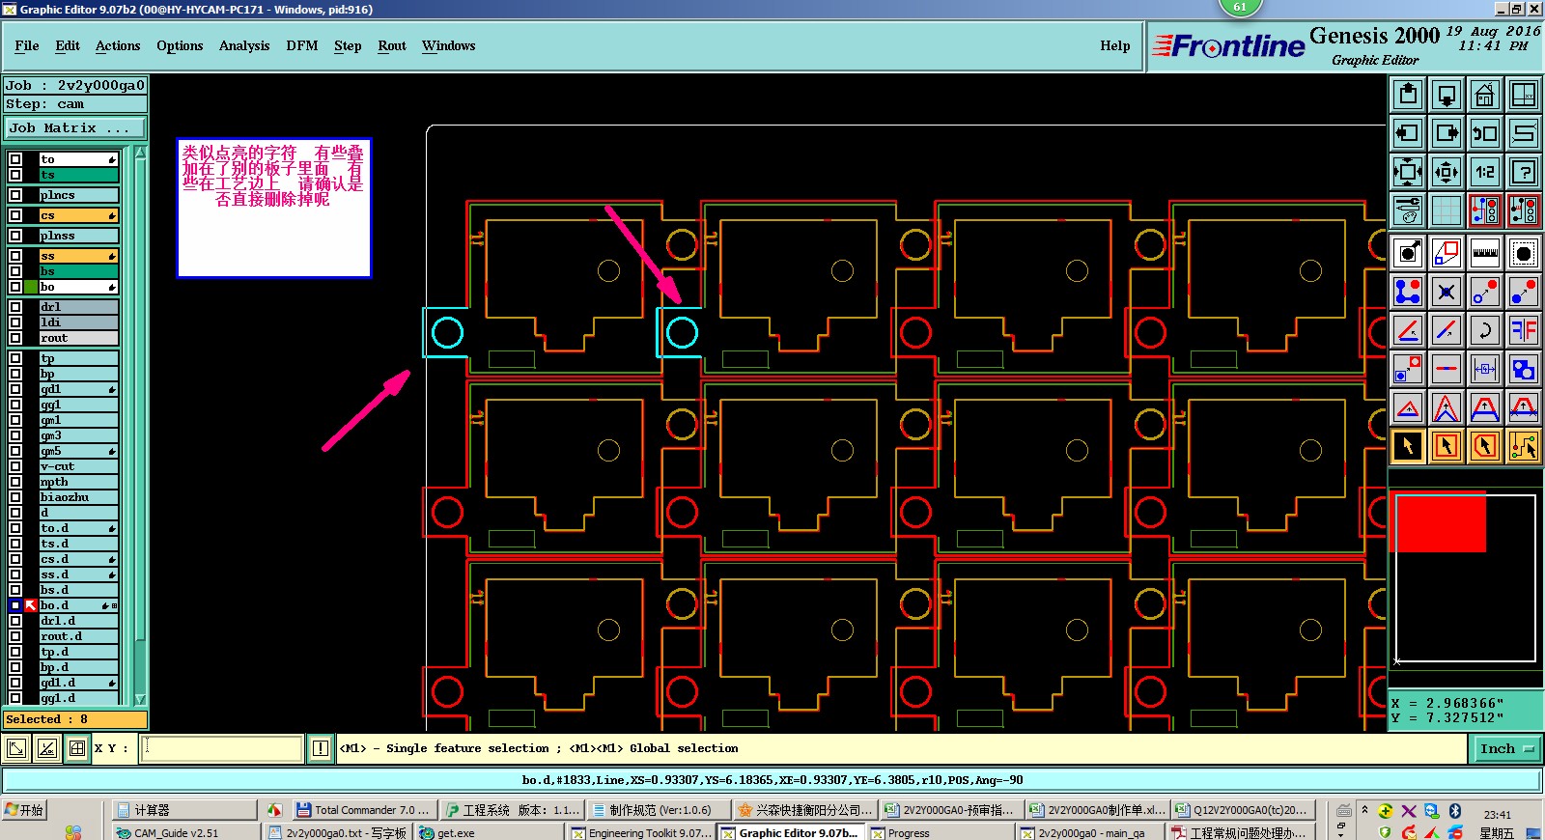Image resolution: width=1545 pixels, height=840 pixels.
Task: Open the Windows menu
Action: (449, 45)
